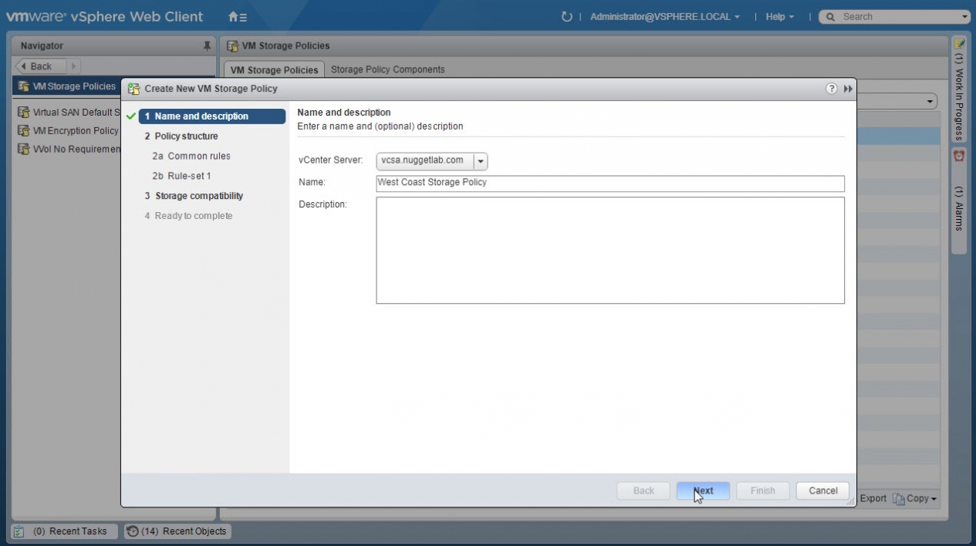This screenshot has height=546, width=976.
Task: Open Administrator@VSPHERE.LOCAL user menu
Action: [x=664, y=16]
